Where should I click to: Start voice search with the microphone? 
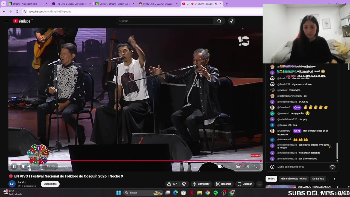(x=232, y=21)
